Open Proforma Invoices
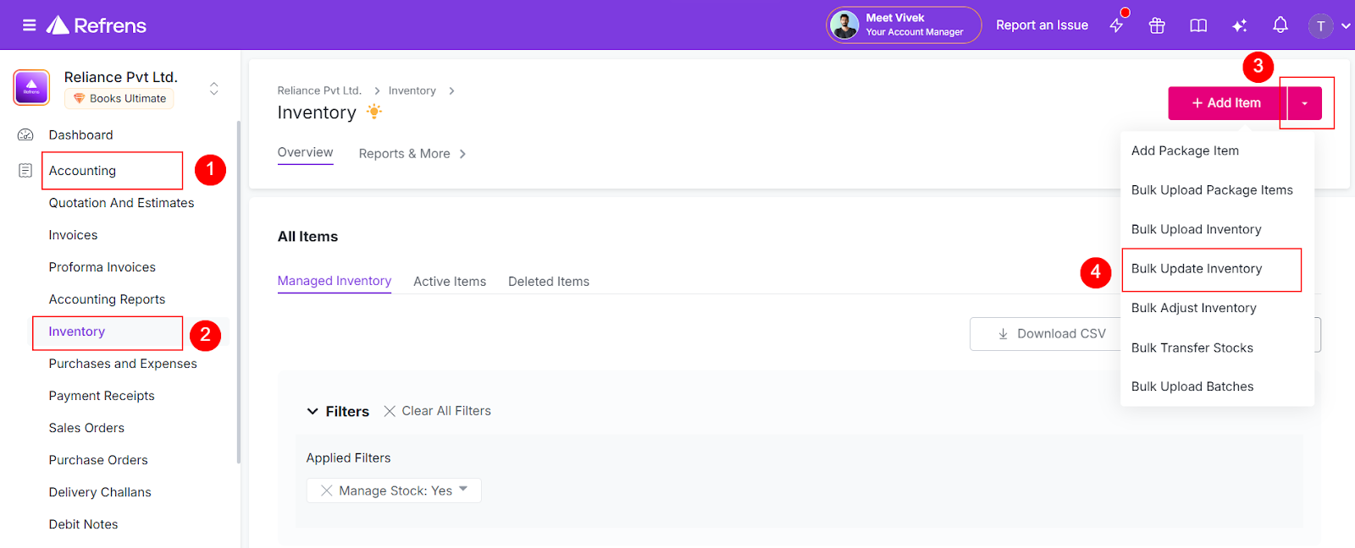The width and height of the screenshot is (1355, 548). click(x=102, y=267)
